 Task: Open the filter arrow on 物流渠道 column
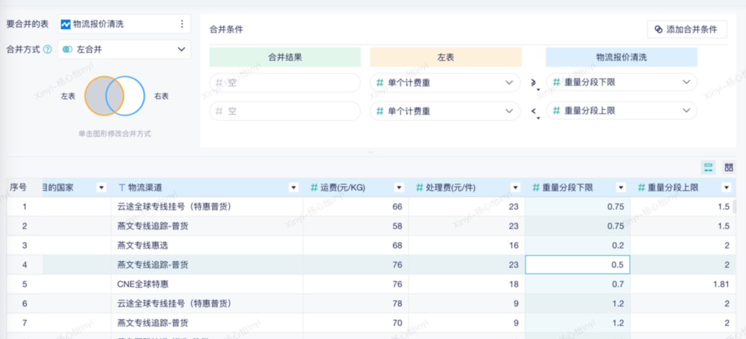[x=293, y=188]
